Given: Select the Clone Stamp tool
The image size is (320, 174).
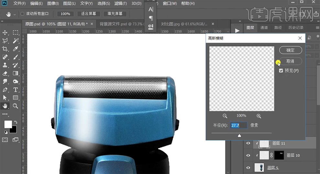Looking at the screenshot, I should click(x=5, y=65).
